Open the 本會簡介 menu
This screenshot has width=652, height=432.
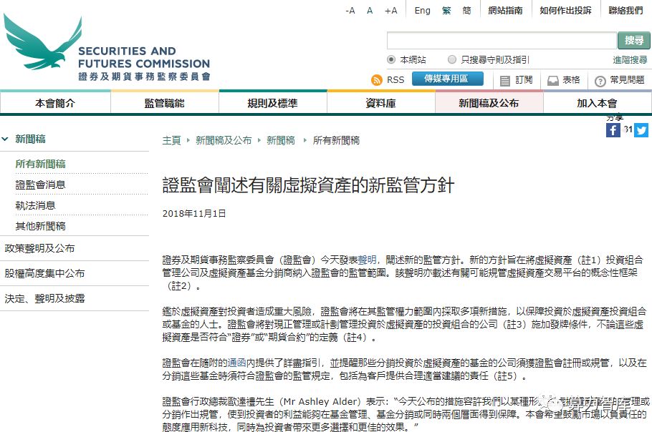55,103
